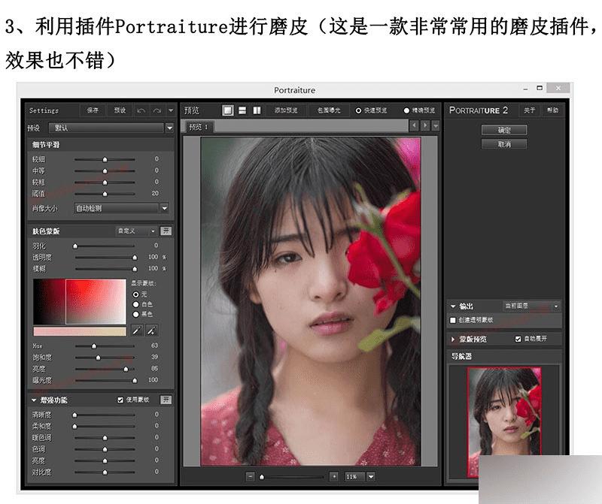Open the 预设 默认 preset dropdown
The image size is (602, 504).
point(169,128)
